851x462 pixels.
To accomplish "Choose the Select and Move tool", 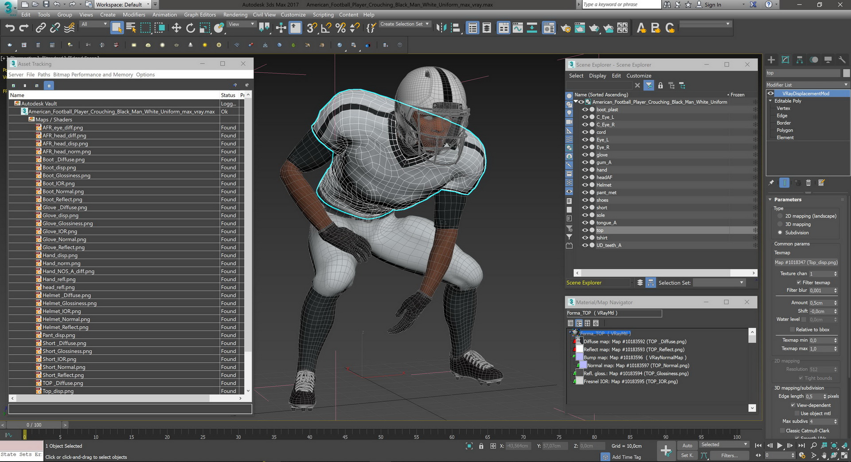I will [176, 28].
